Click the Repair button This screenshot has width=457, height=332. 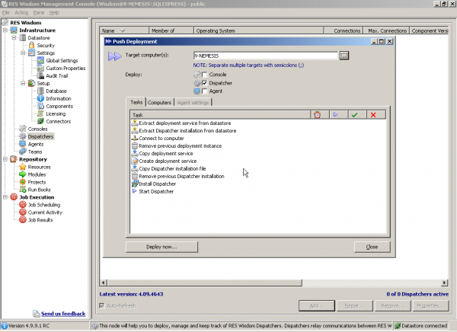point(354,306)
